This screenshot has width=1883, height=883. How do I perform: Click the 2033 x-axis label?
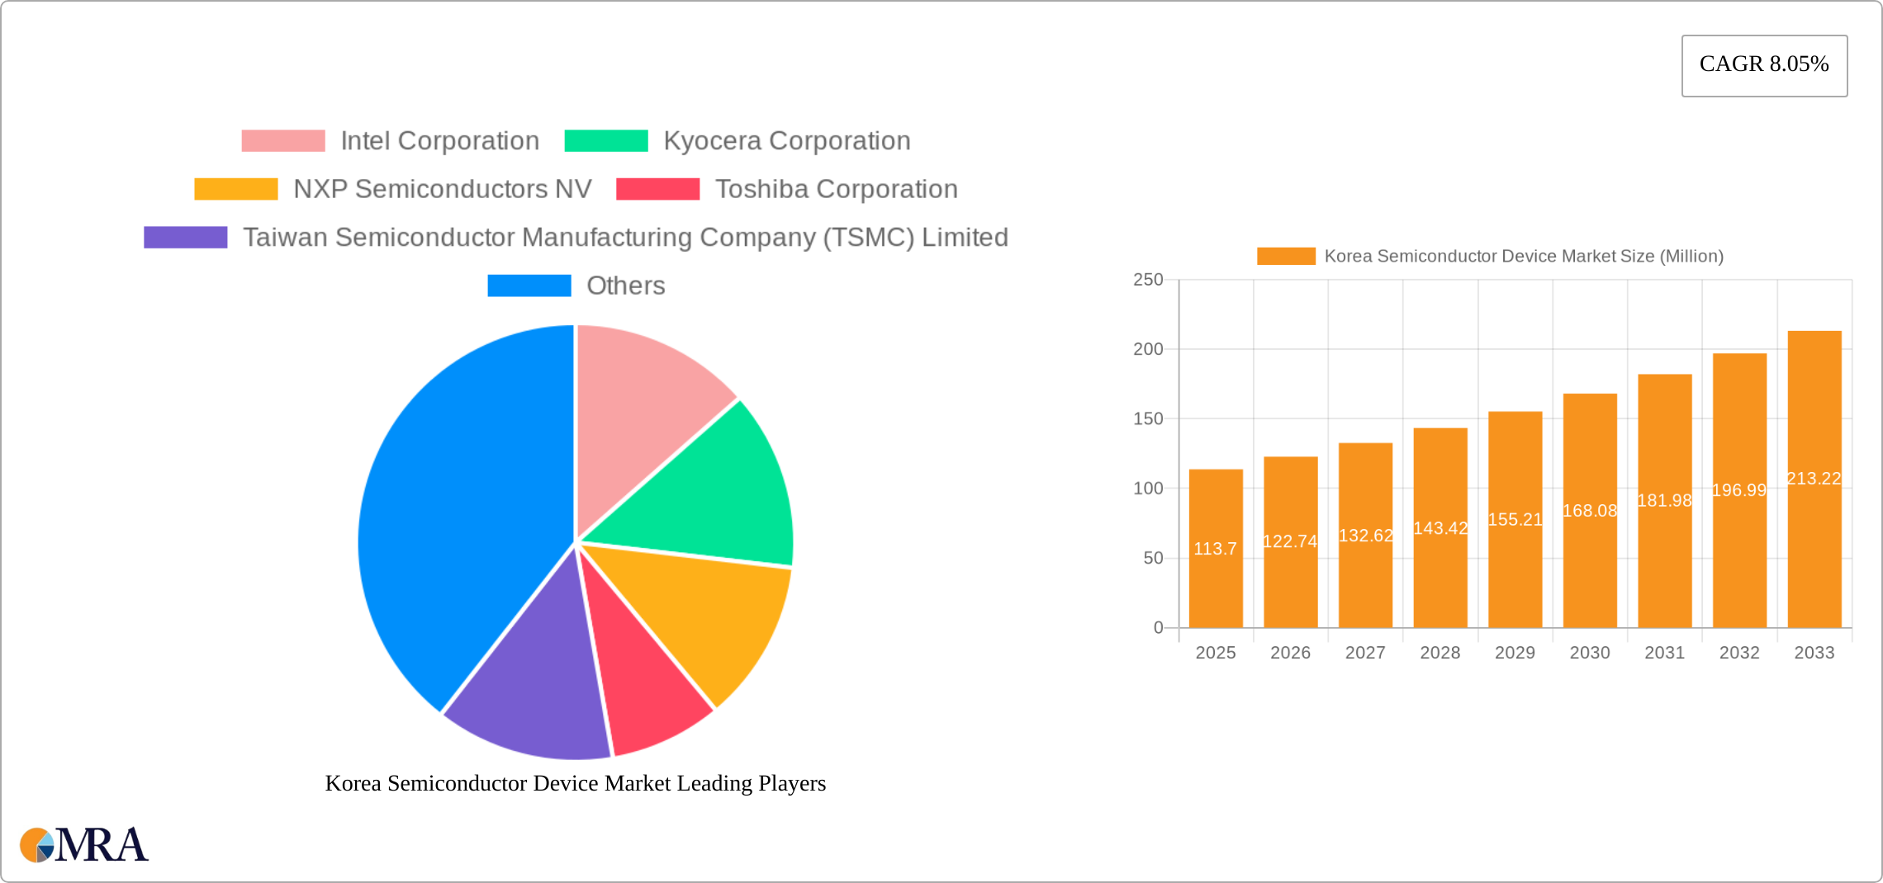(x=1814, y=653)
